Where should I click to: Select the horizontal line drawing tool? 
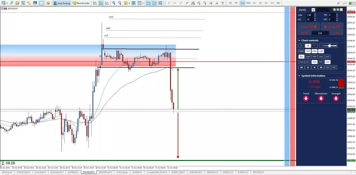point(175,3)
